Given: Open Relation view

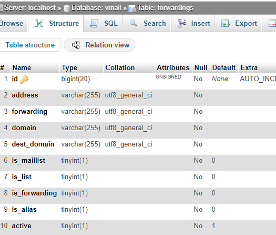Looking at the screenshot, I should click(99, 45).
